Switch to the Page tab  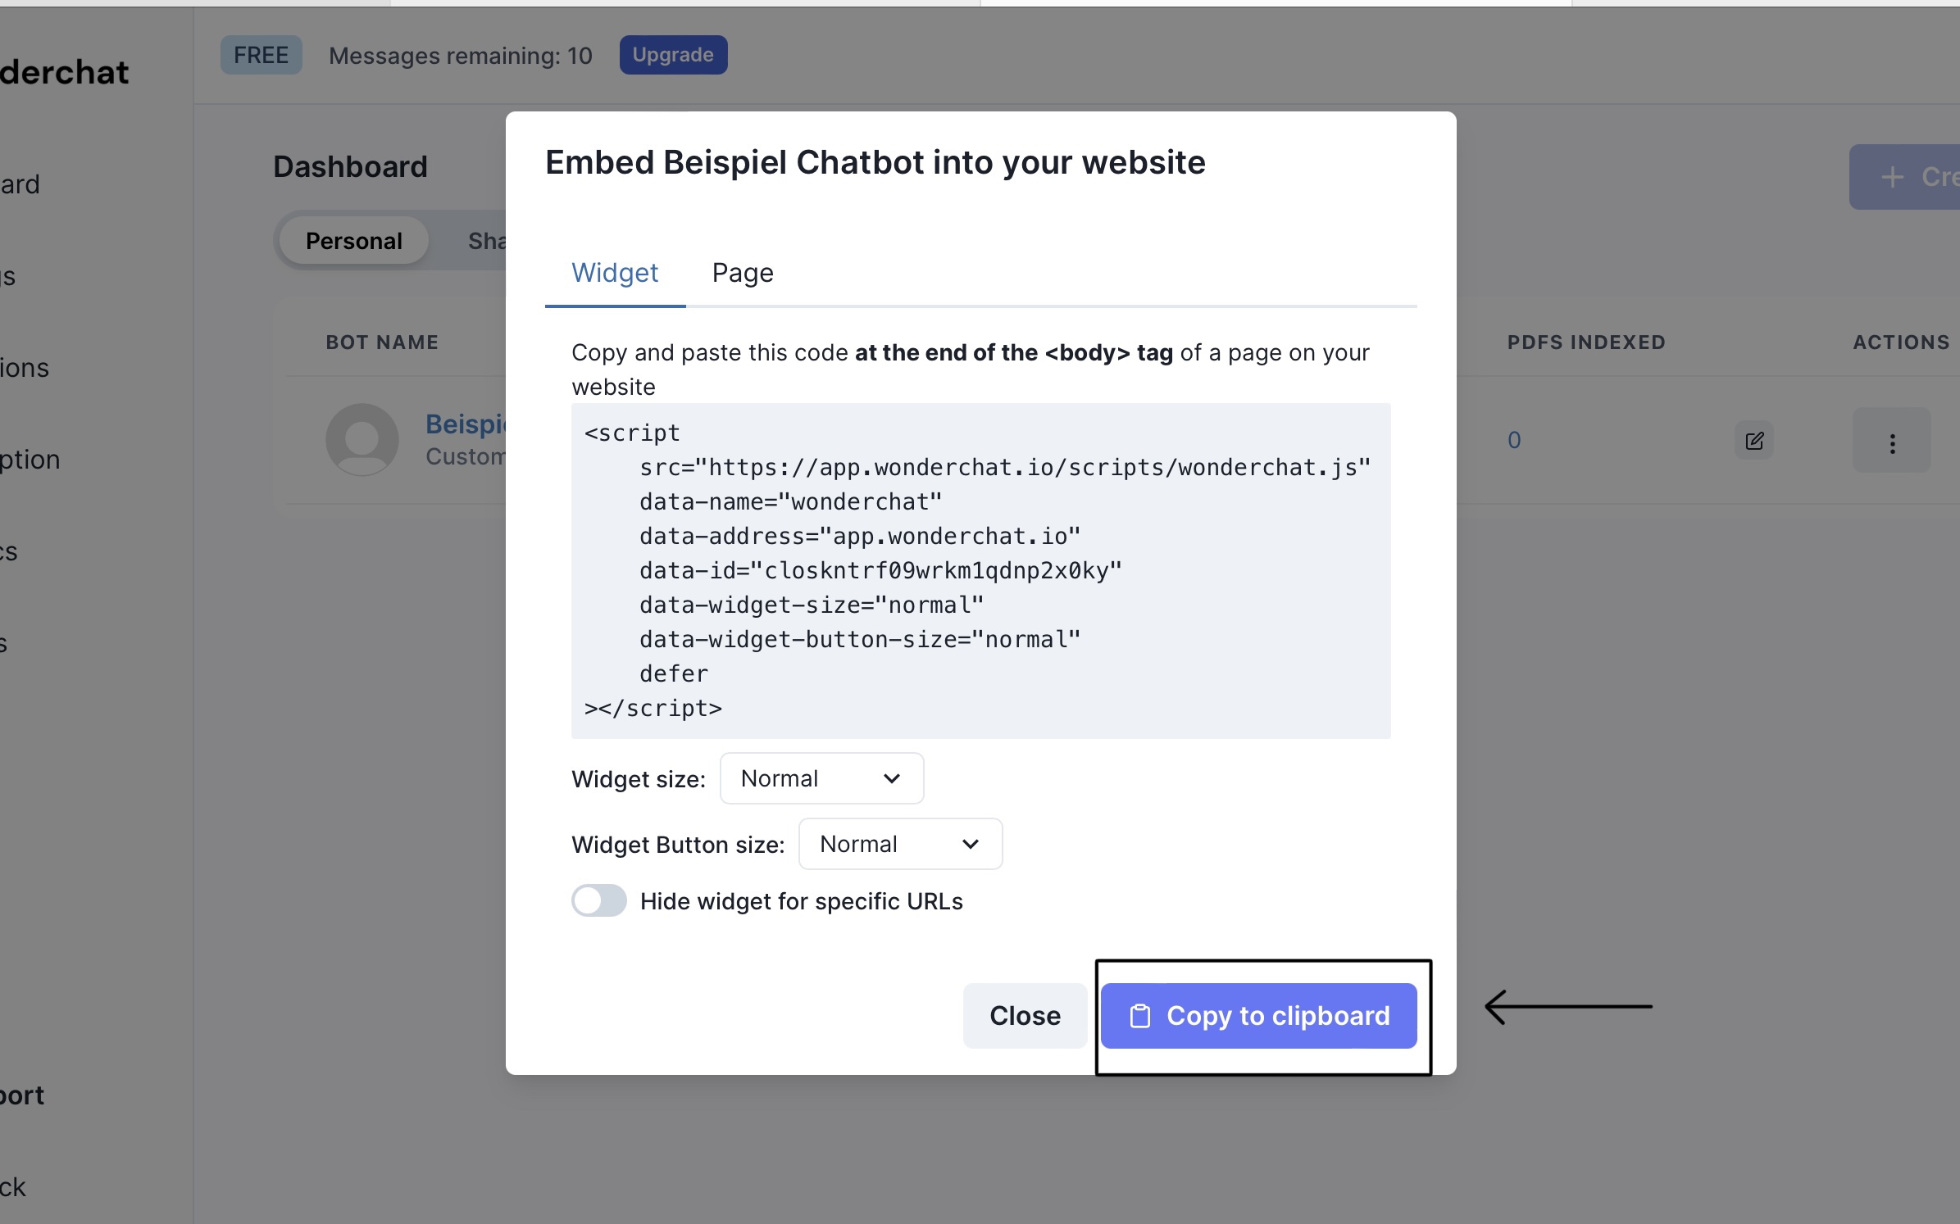pyautogui.click(x=742, y=272)
